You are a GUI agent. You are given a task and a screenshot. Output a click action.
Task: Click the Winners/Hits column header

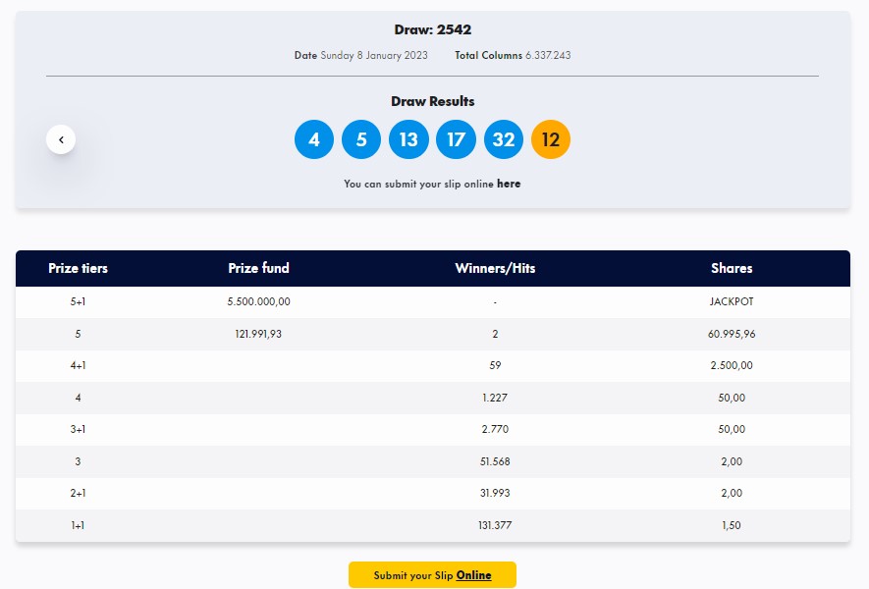click(495, 268)
